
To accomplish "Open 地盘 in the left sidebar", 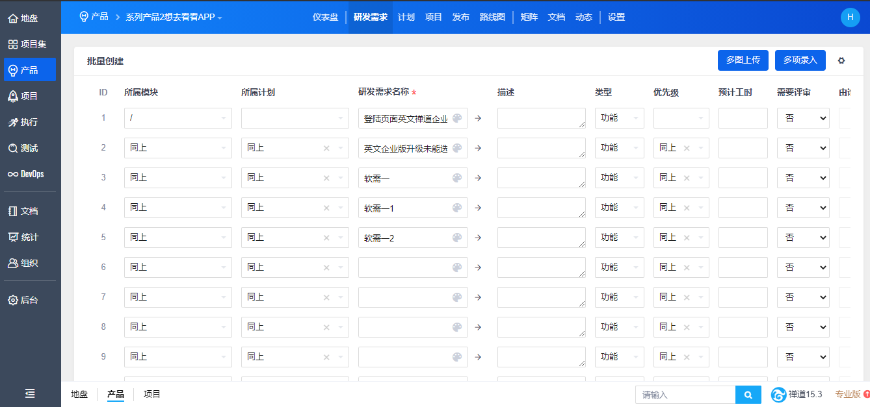I will coord(23,18).
